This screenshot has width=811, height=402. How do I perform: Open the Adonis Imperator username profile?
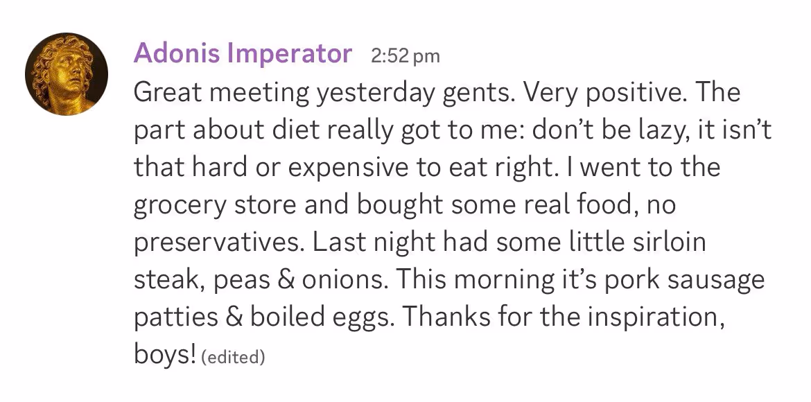point(243,54)
